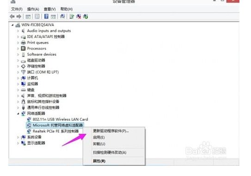The width and height of the screenshot is (251, 176).
Task: Click the Forward arrow toolbar icon
Action: pos(19,17)
